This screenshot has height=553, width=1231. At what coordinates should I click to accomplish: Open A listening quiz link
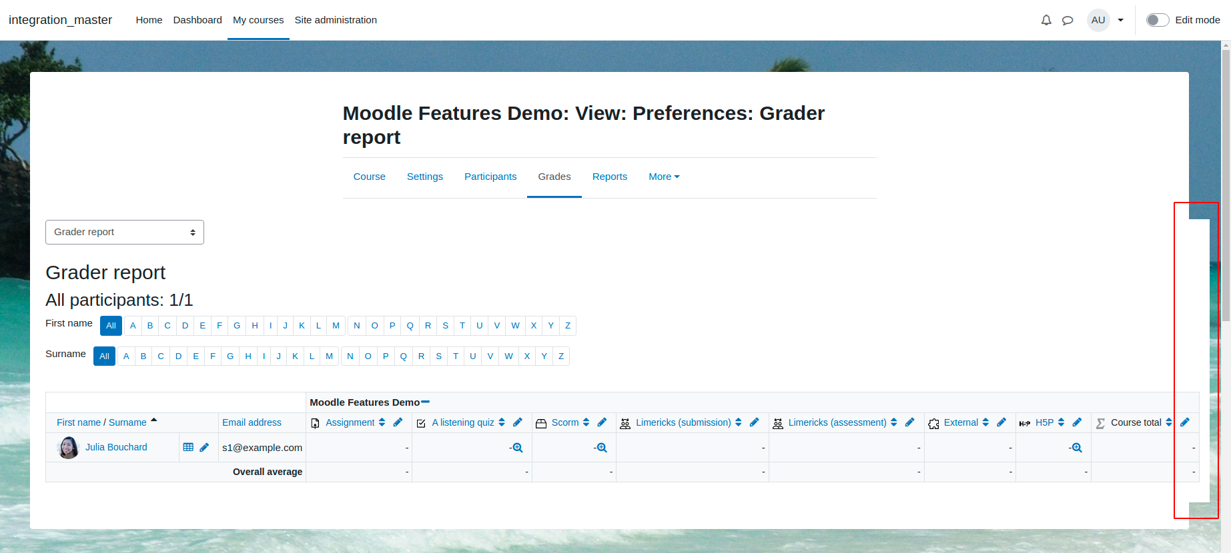coord(463,422)
